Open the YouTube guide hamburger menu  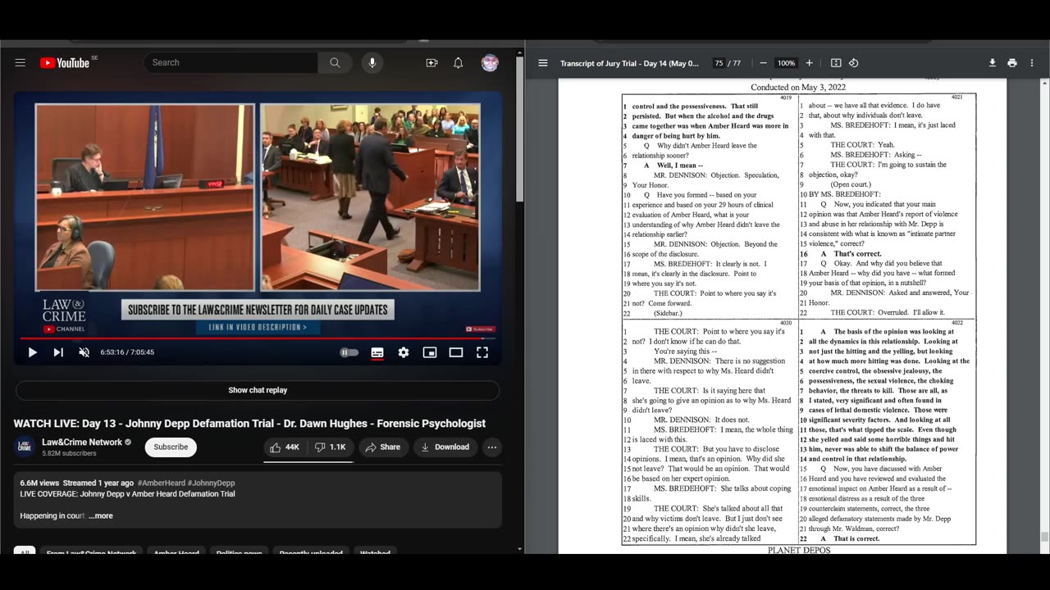(21, 63)
